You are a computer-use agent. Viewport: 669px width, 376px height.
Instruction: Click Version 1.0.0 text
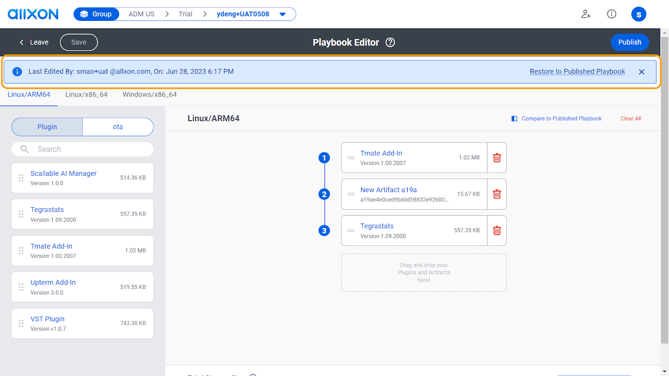[x=47, y=183]
